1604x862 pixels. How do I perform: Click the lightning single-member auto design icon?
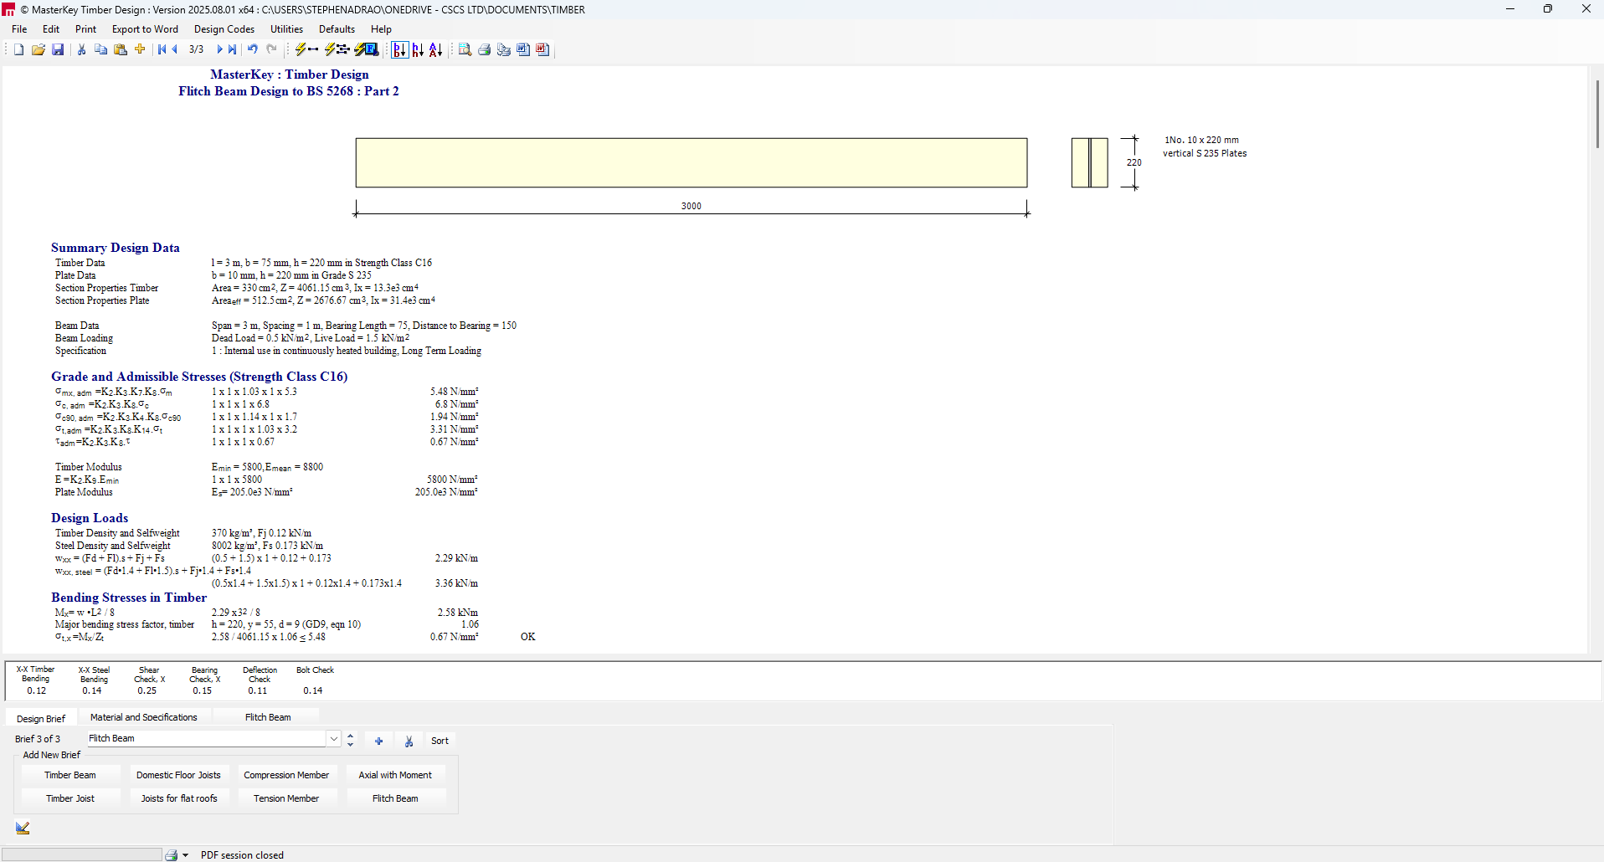pyautogui.click(x=306, y=50)
